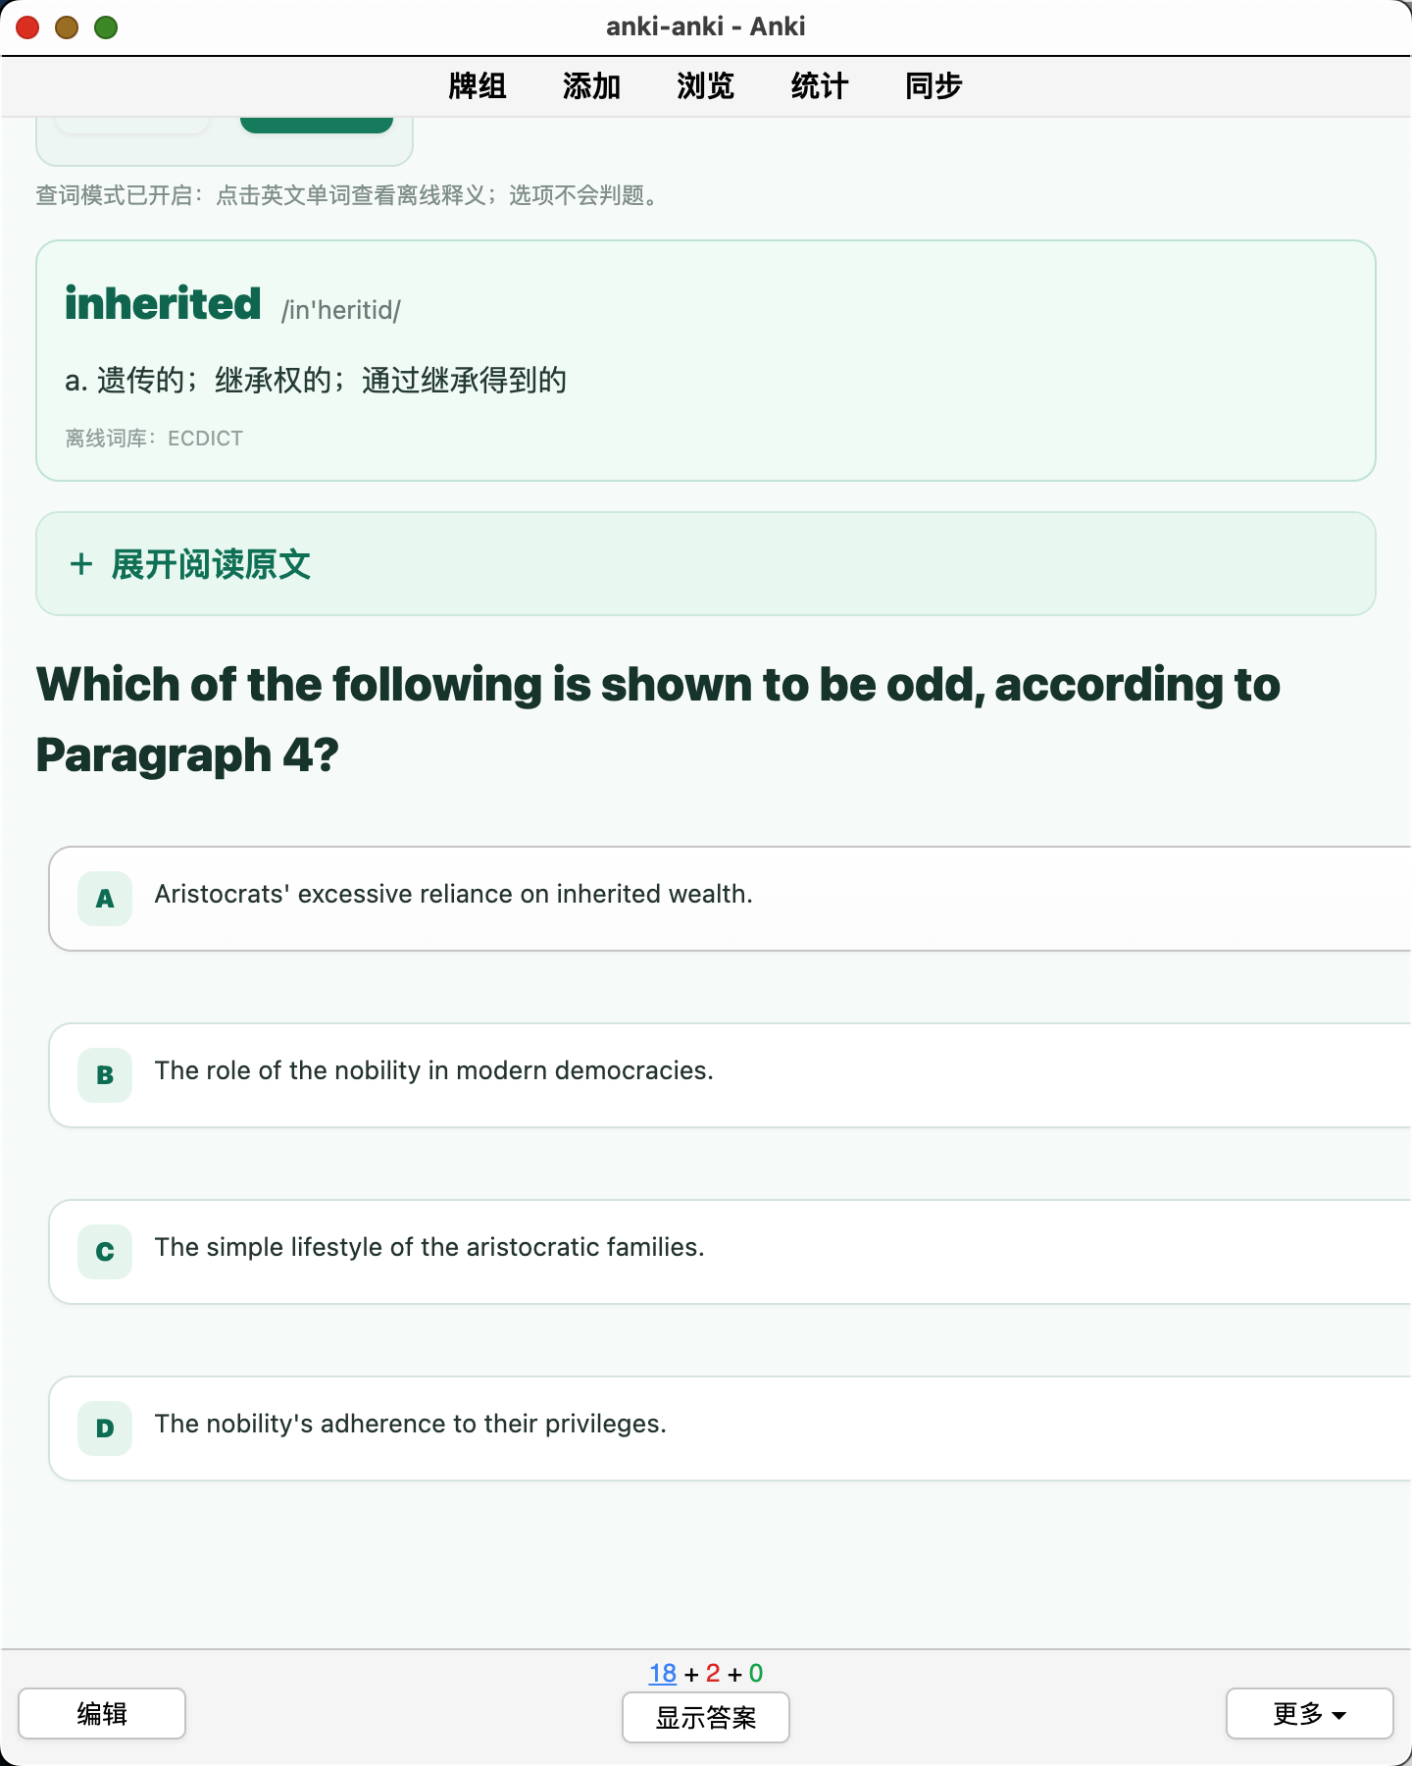Click the 编辑 edit button
Screen dimensions: 1412x1766
(x=102, y=1714)
